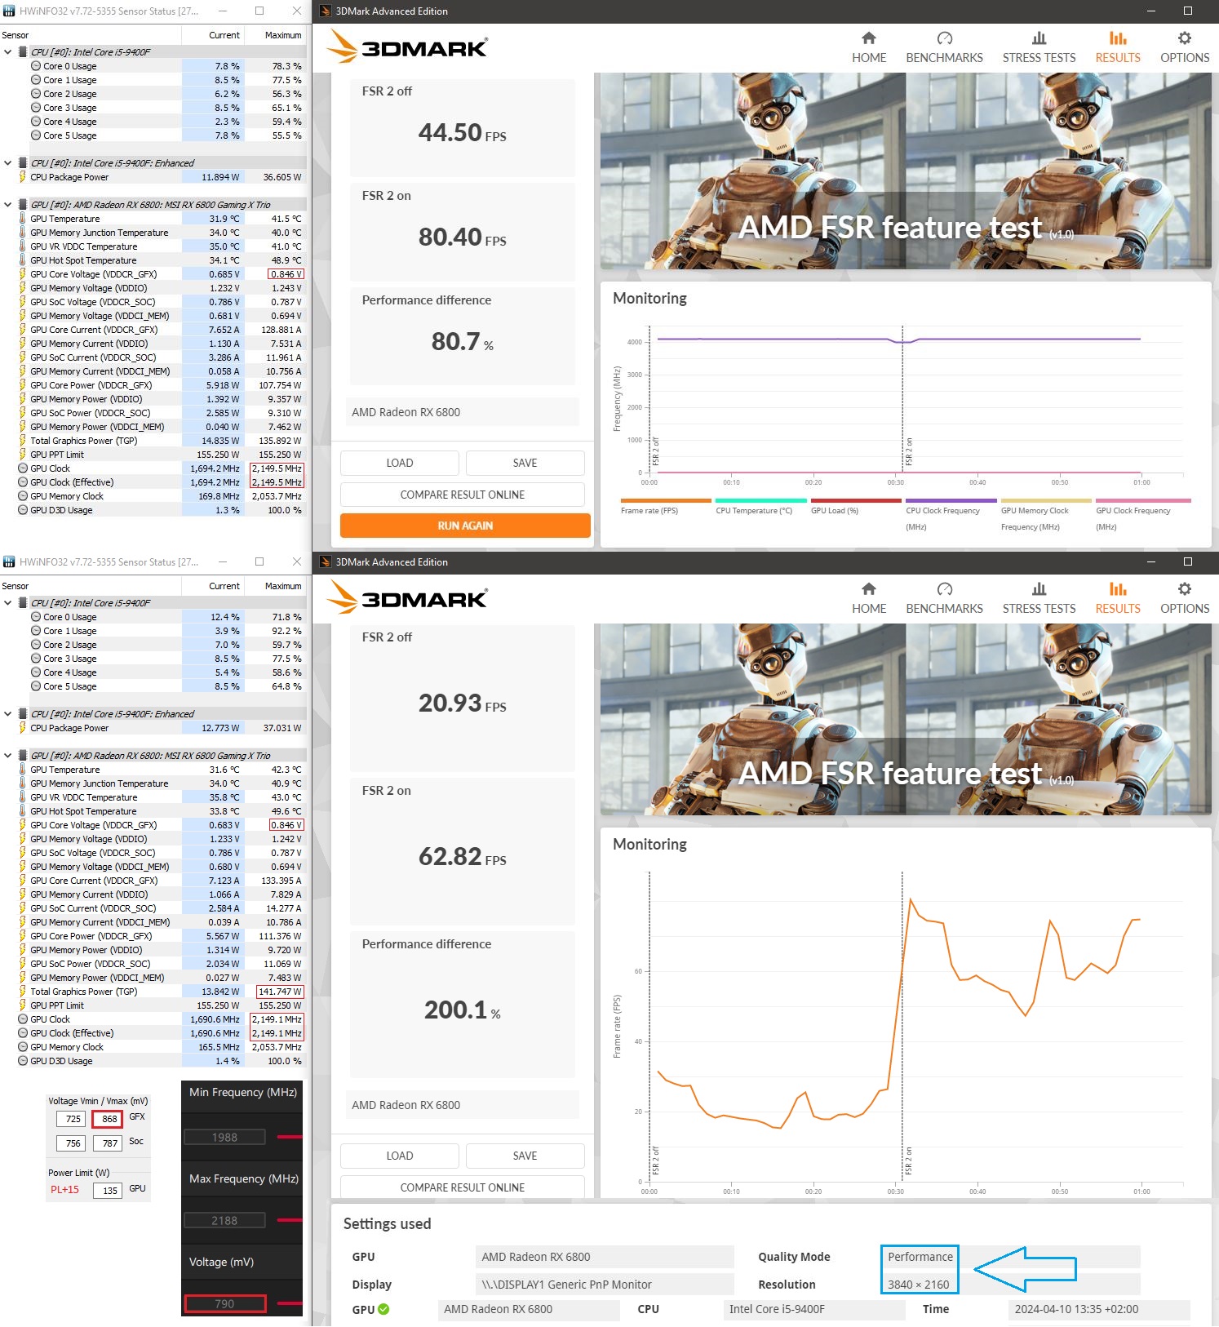Image resolution: width=1219 pixels, height=1327 pixels.
Task: Select RESULTS bar-chart icon in 3DMark showing 20.93 FPS
Action: (1118, 589)
